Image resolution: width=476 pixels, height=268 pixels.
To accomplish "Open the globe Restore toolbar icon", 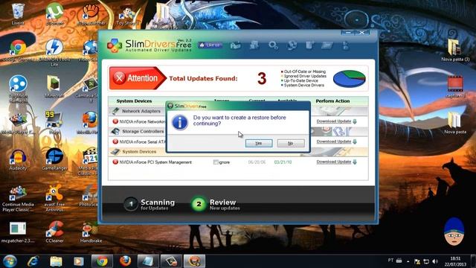I will click(292, 45).
